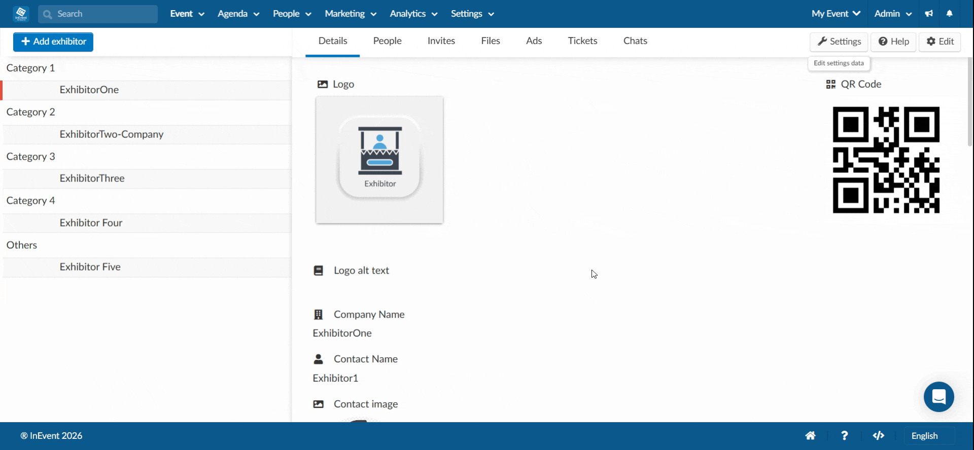Select ExhibitorTwo-Company in the list
This screenshot has height=450, width=974.
pyautogui.click(x=147, y=135)
